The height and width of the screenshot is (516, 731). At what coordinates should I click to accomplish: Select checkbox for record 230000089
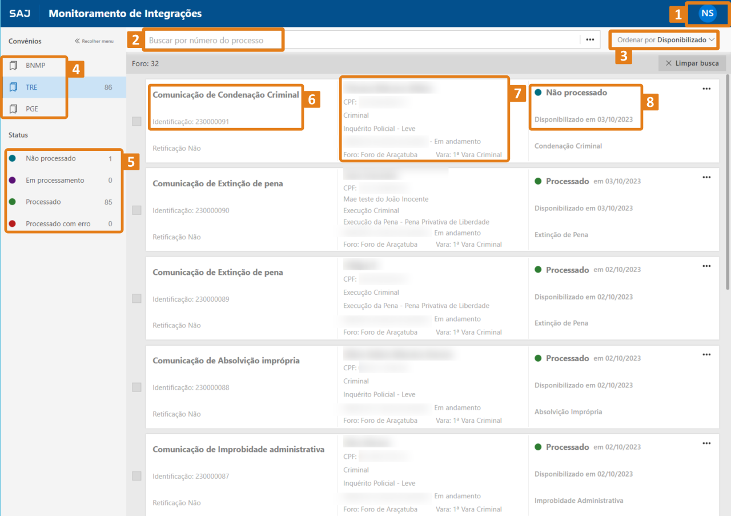click(x=136, y=298)
